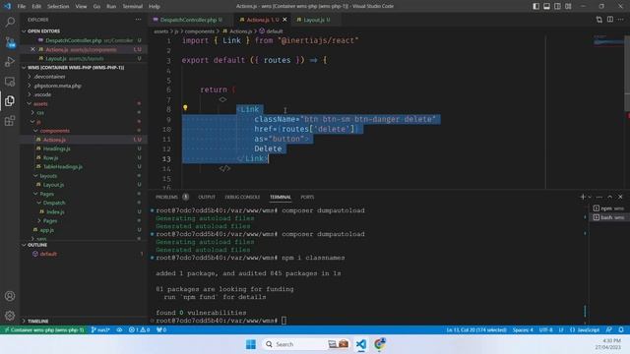630x354 pixels.
Task: Open Headings.js in file tree
Action: 57,148
